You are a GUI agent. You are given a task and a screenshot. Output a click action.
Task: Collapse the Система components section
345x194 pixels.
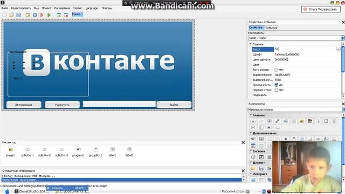pyautogui.click(x=251, y=151)
